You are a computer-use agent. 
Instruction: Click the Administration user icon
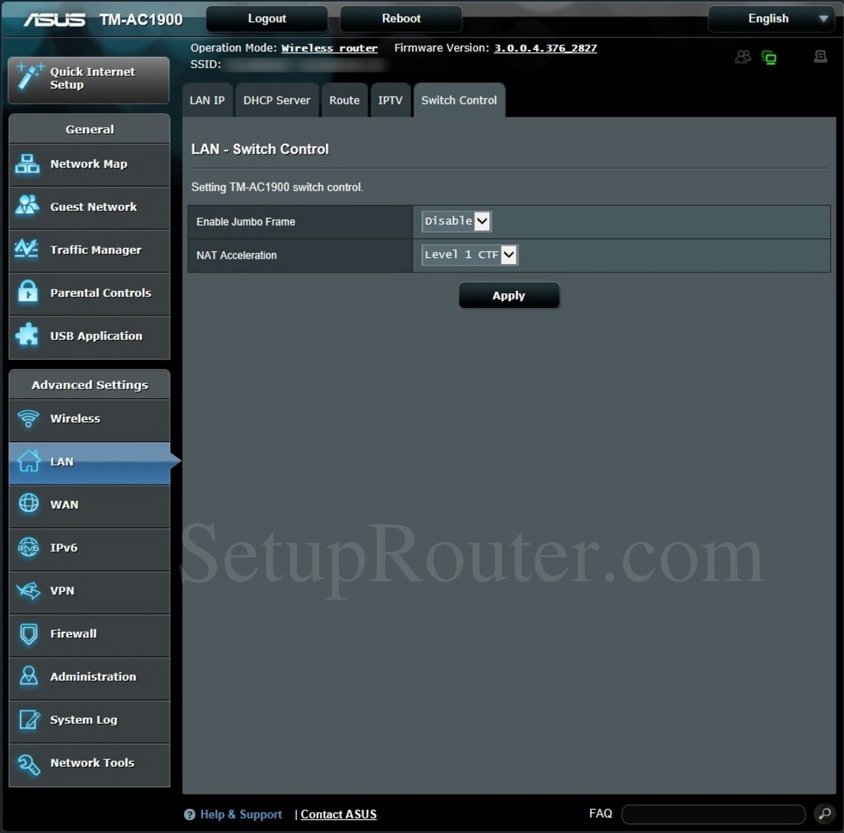(28, 676)
